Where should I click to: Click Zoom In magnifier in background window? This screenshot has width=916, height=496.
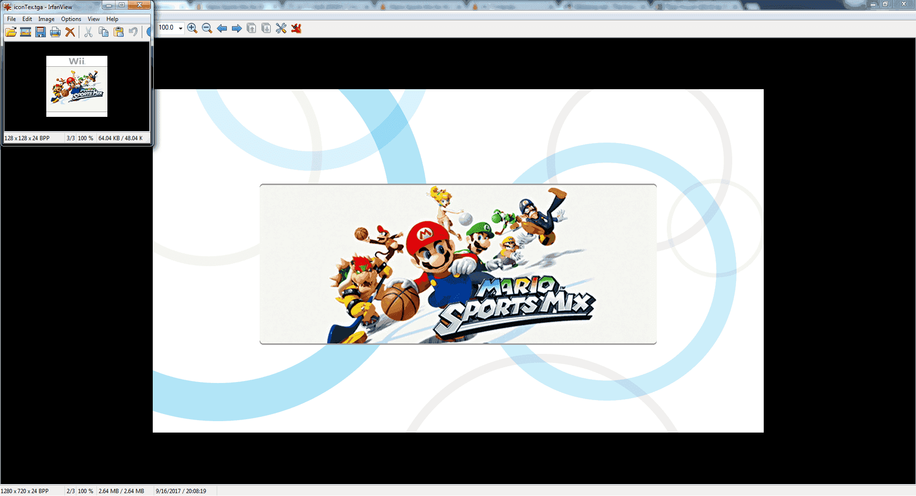192,29
